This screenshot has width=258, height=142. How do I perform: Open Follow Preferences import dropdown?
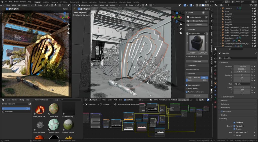tap(43, 100)
